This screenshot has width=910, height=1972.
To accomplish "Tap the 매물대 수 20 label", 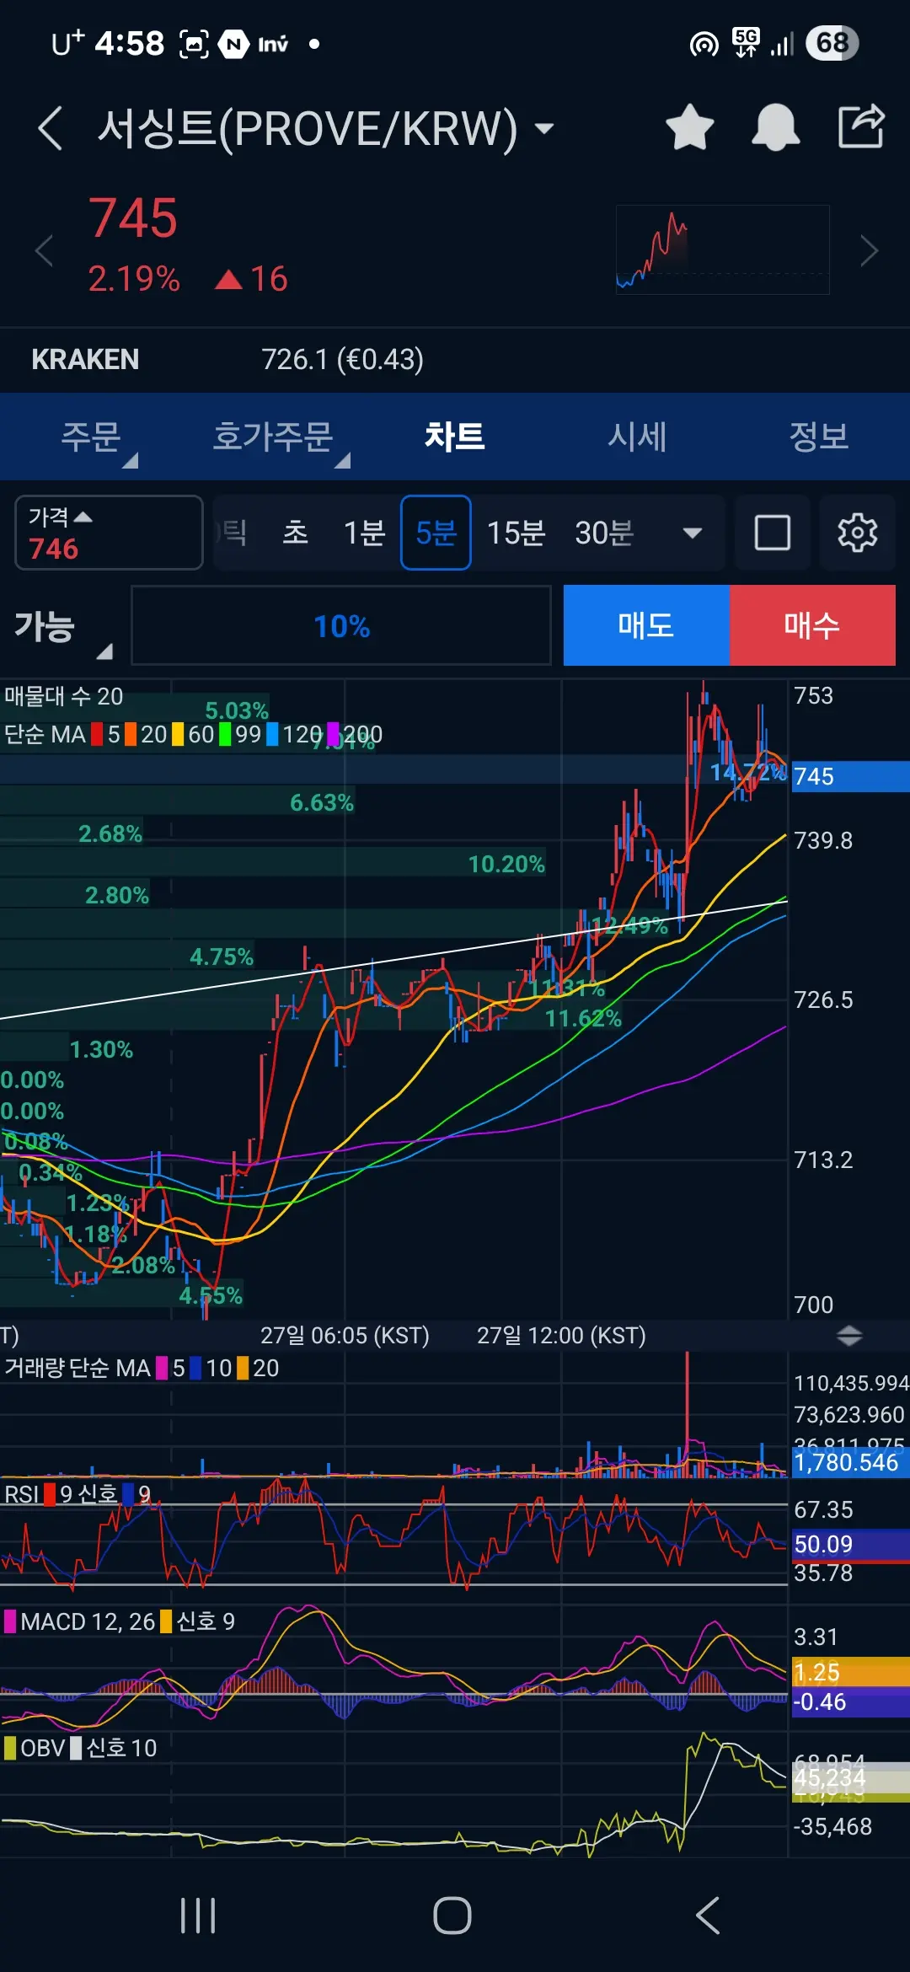I will click(64, 696).
